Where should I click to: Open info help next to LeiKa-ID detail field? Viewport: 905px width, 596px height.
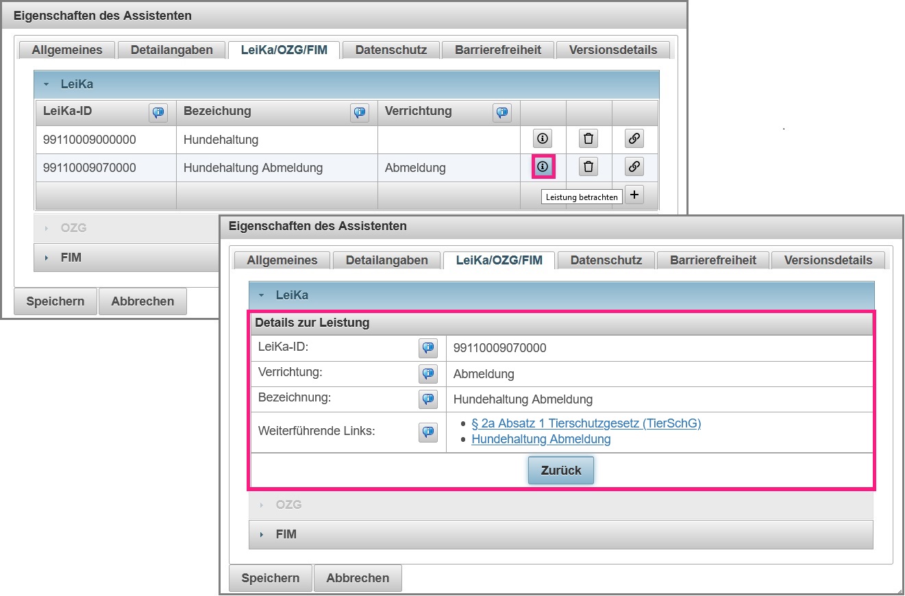(428, 348)
